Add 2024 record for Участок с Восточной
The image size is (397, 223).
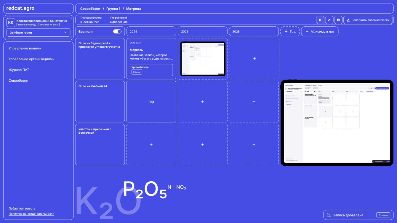[151, 145]
